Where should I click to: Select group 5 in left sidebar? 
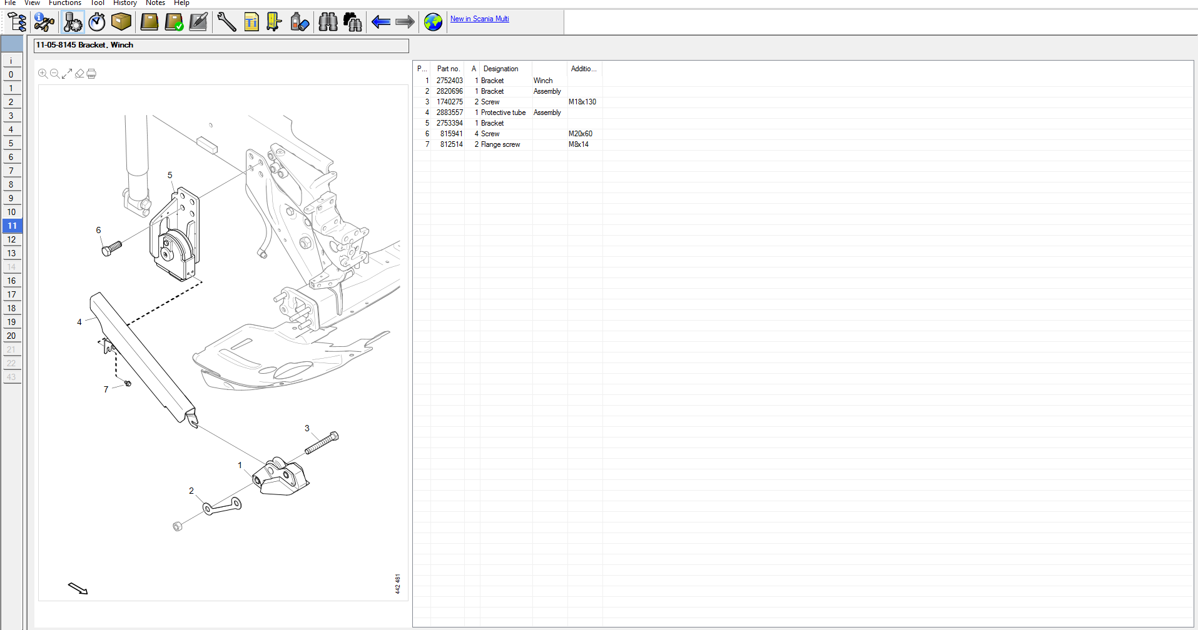coord(11,143)
